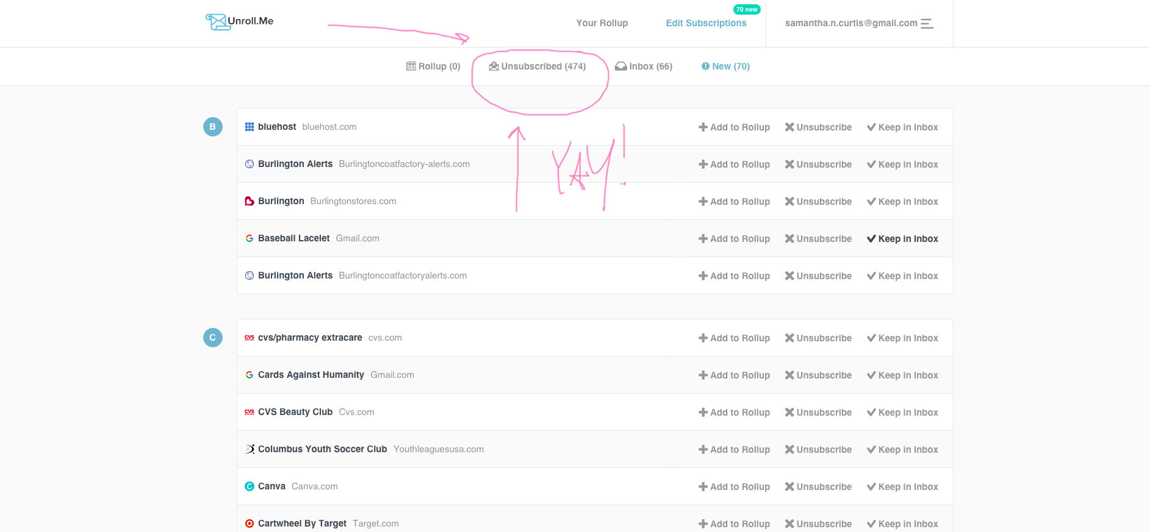Open the Rollup (0) tab
This screenshot has width=1150, height=532.
pyautogui.click(x=433, y=66)
